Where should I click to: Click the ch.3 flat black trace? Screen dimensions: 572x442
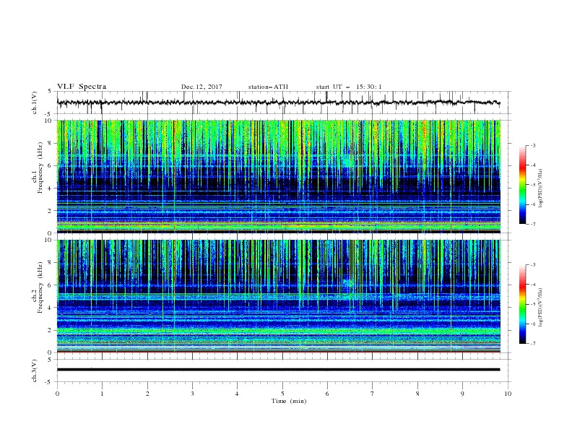coord(278,370)
